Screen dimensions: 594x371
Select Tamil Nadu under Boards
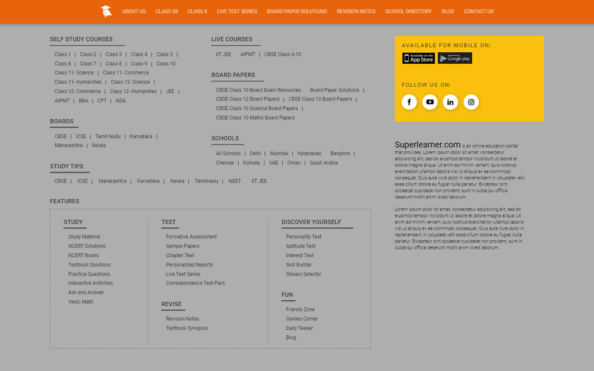(108, 136)
